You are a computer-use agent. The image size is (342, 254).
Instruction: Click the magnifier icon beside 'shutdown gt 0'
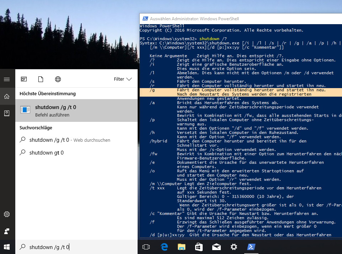(x=22, y=152)
